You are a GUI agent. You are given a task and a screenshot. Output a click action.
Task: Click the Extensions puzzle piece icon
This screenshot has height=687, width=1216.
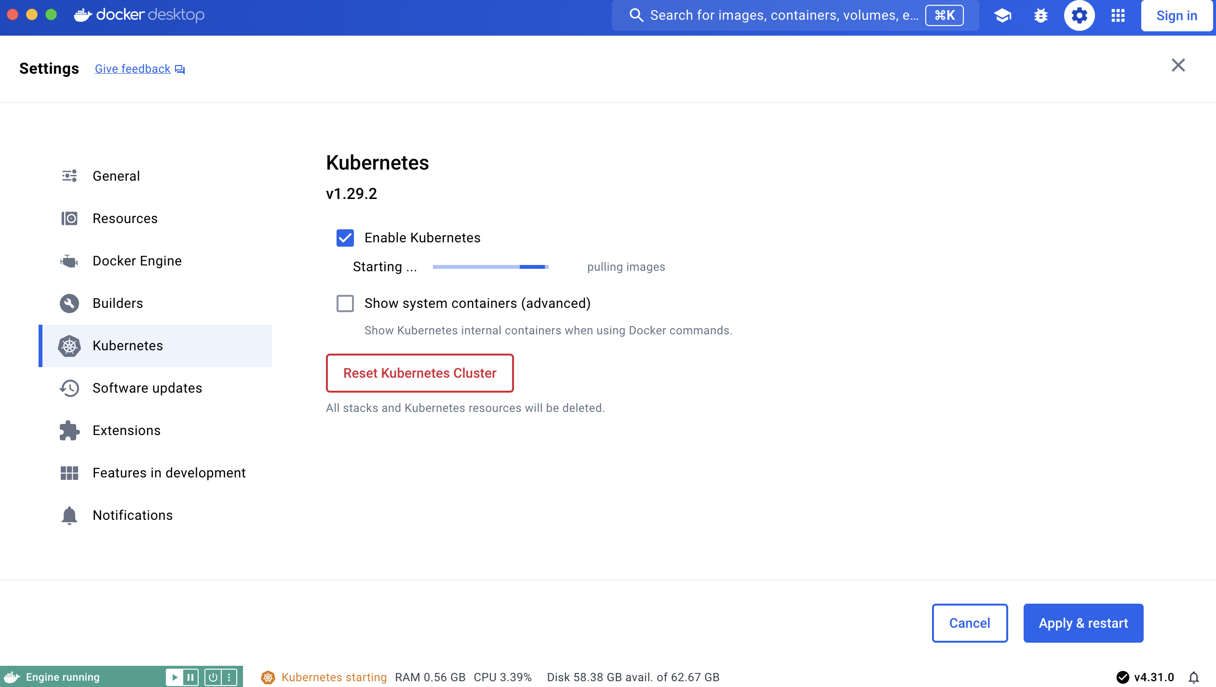click(69, 430)
